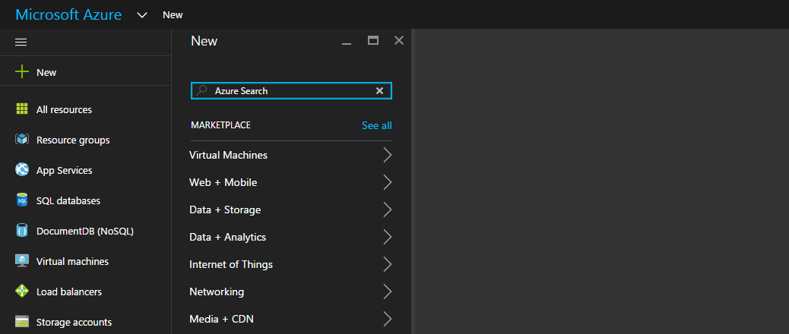Select the Virtual Machines marketplace label
Viewport: 789px width, 334px height.
coord(229,155)
